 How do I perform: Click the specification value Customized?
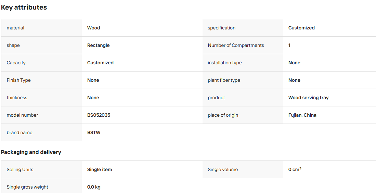pos(301,28)
